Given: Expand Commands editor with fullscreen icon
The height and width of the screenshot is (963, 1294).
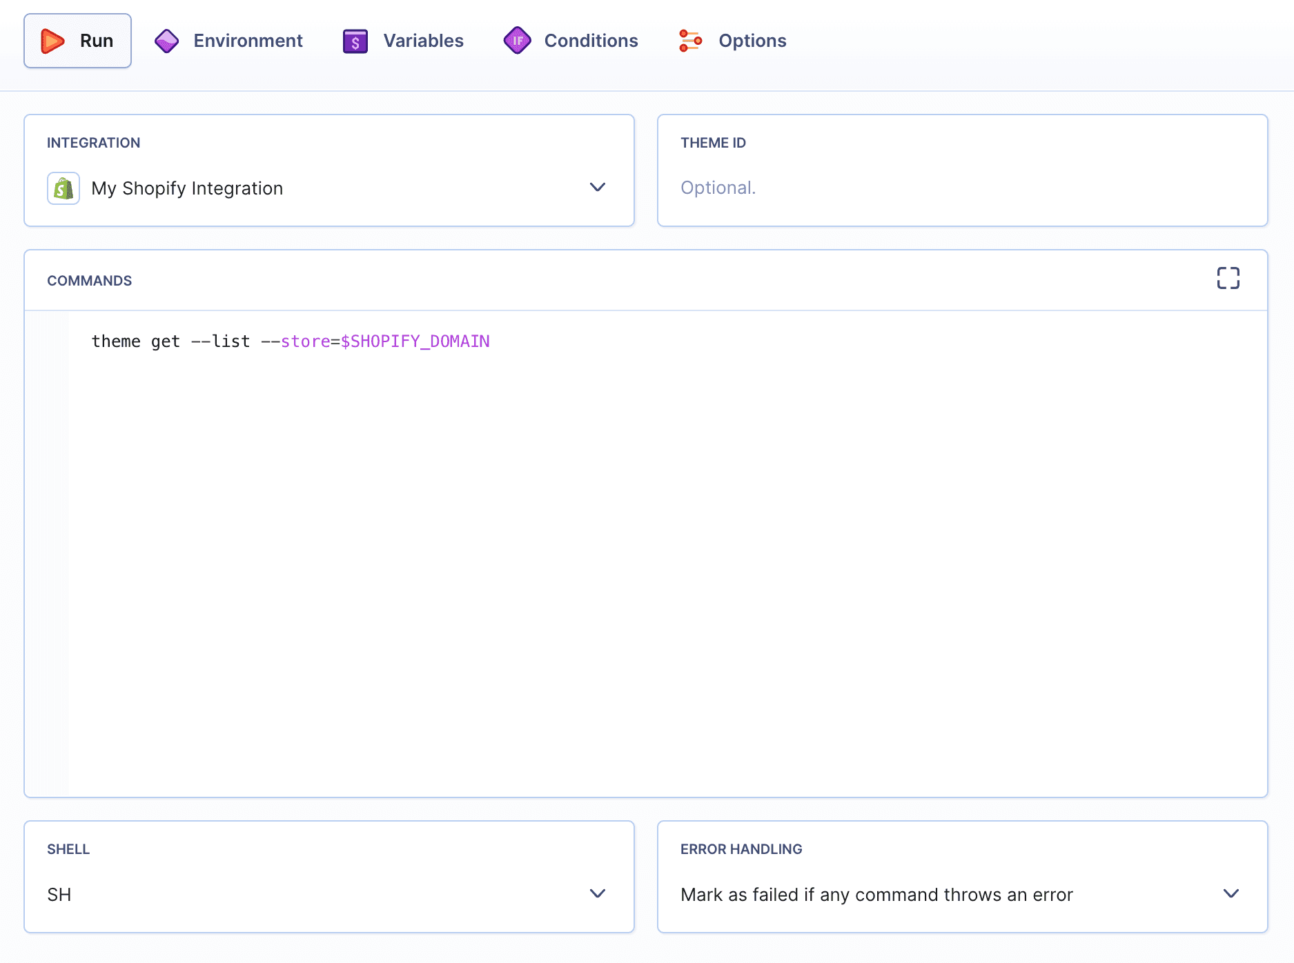Looking at the screenshot, I should tap(1229, 278).
